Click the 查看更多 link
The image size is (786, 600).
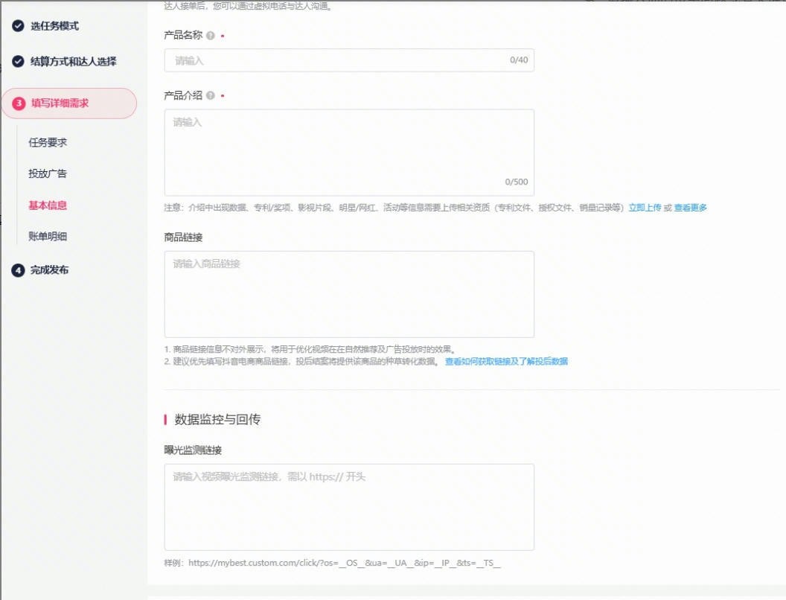click(x=690, y=208)
